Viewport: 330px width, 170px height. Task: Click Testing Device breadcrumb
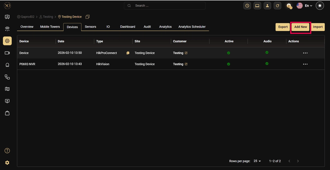pyautogui.click(x=70, y=17)
